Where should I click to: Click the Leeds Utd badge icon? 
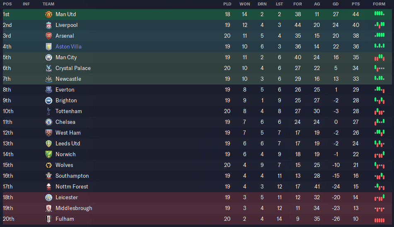[x=48, y=144]
